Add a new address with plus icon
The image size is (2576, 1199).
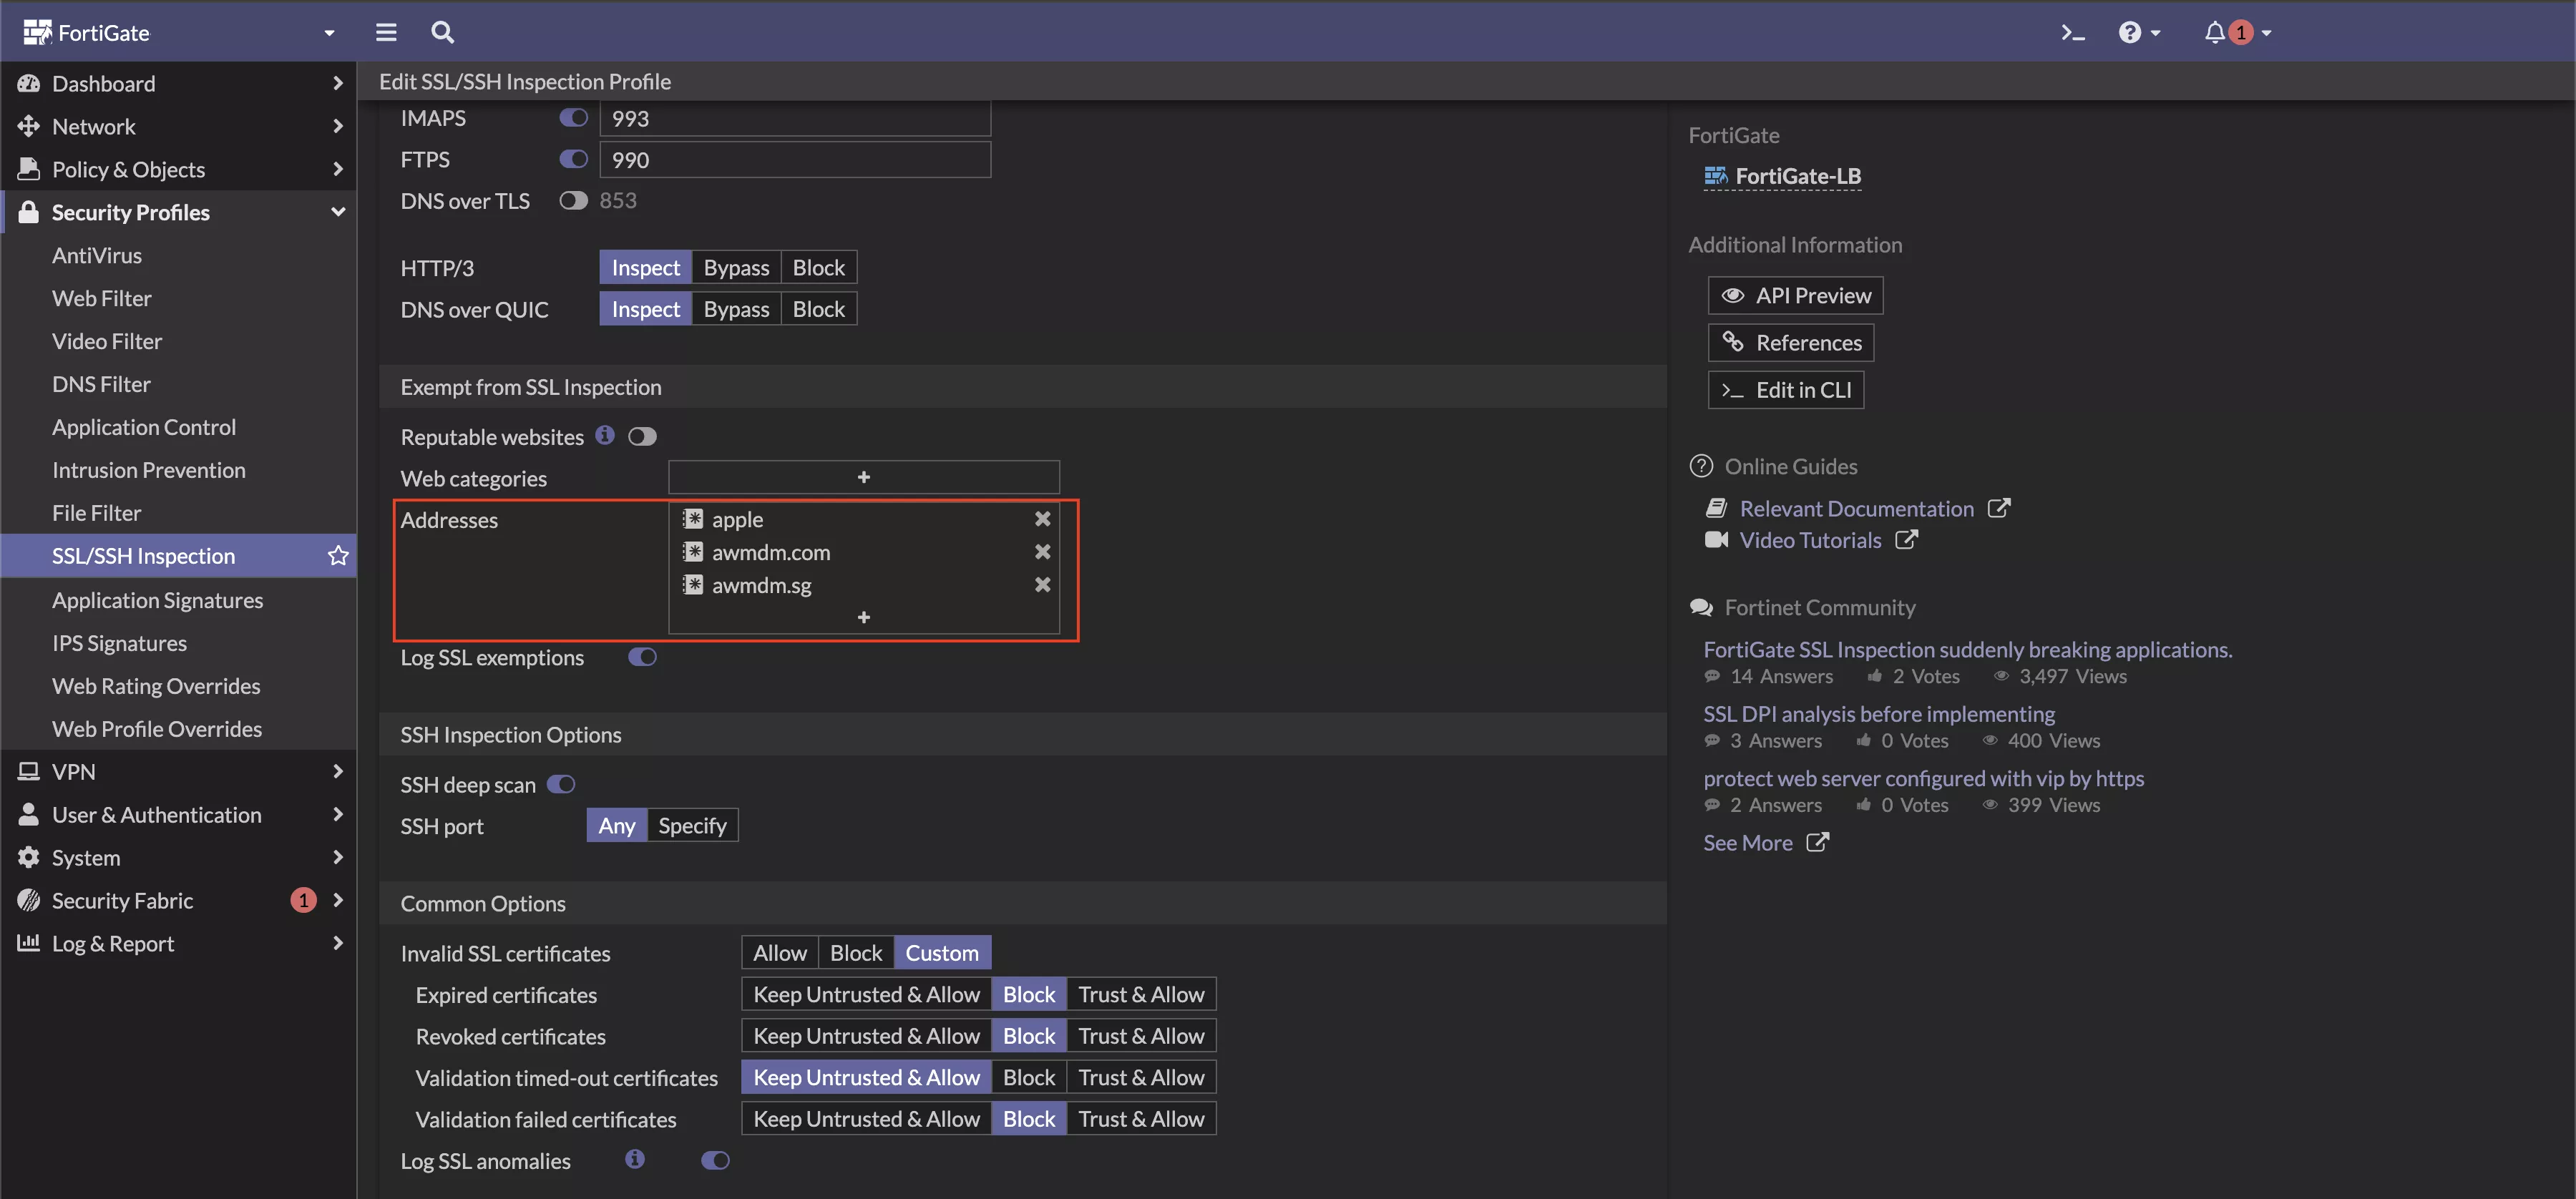(864, 618)
